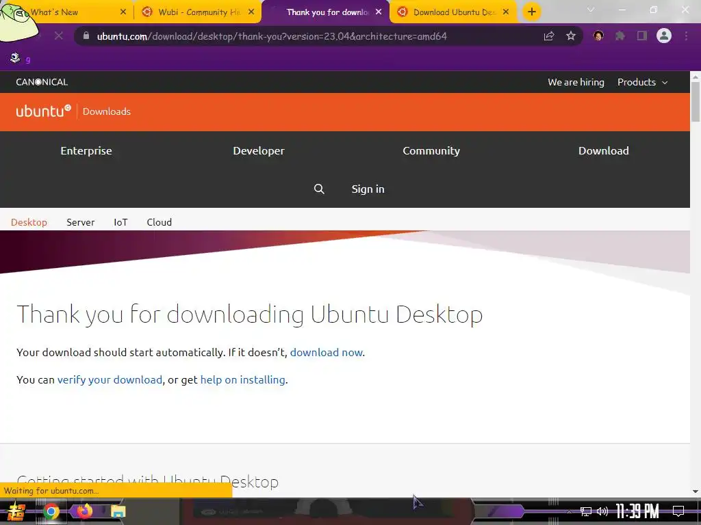701x525 pixels.
Task: Click the volume speaker tray icon
Action: [602, 511]
